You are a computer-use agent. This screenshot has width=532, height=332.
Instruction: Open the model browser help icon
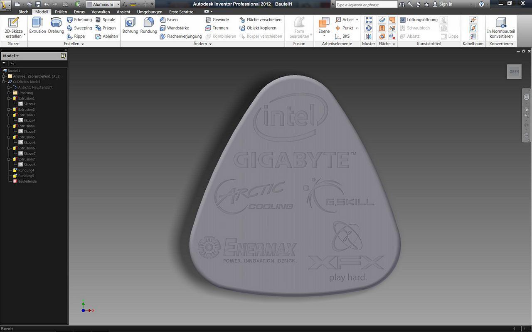[63, 56]
